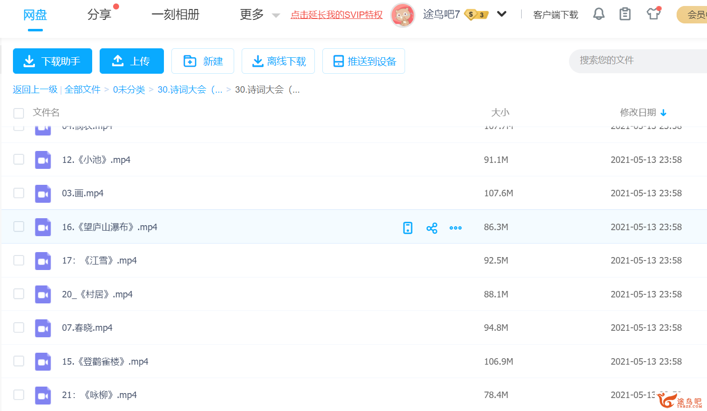Click the 新建 new folder button
The height and width of the screenshot is (411, 707).
click(203, 61)
